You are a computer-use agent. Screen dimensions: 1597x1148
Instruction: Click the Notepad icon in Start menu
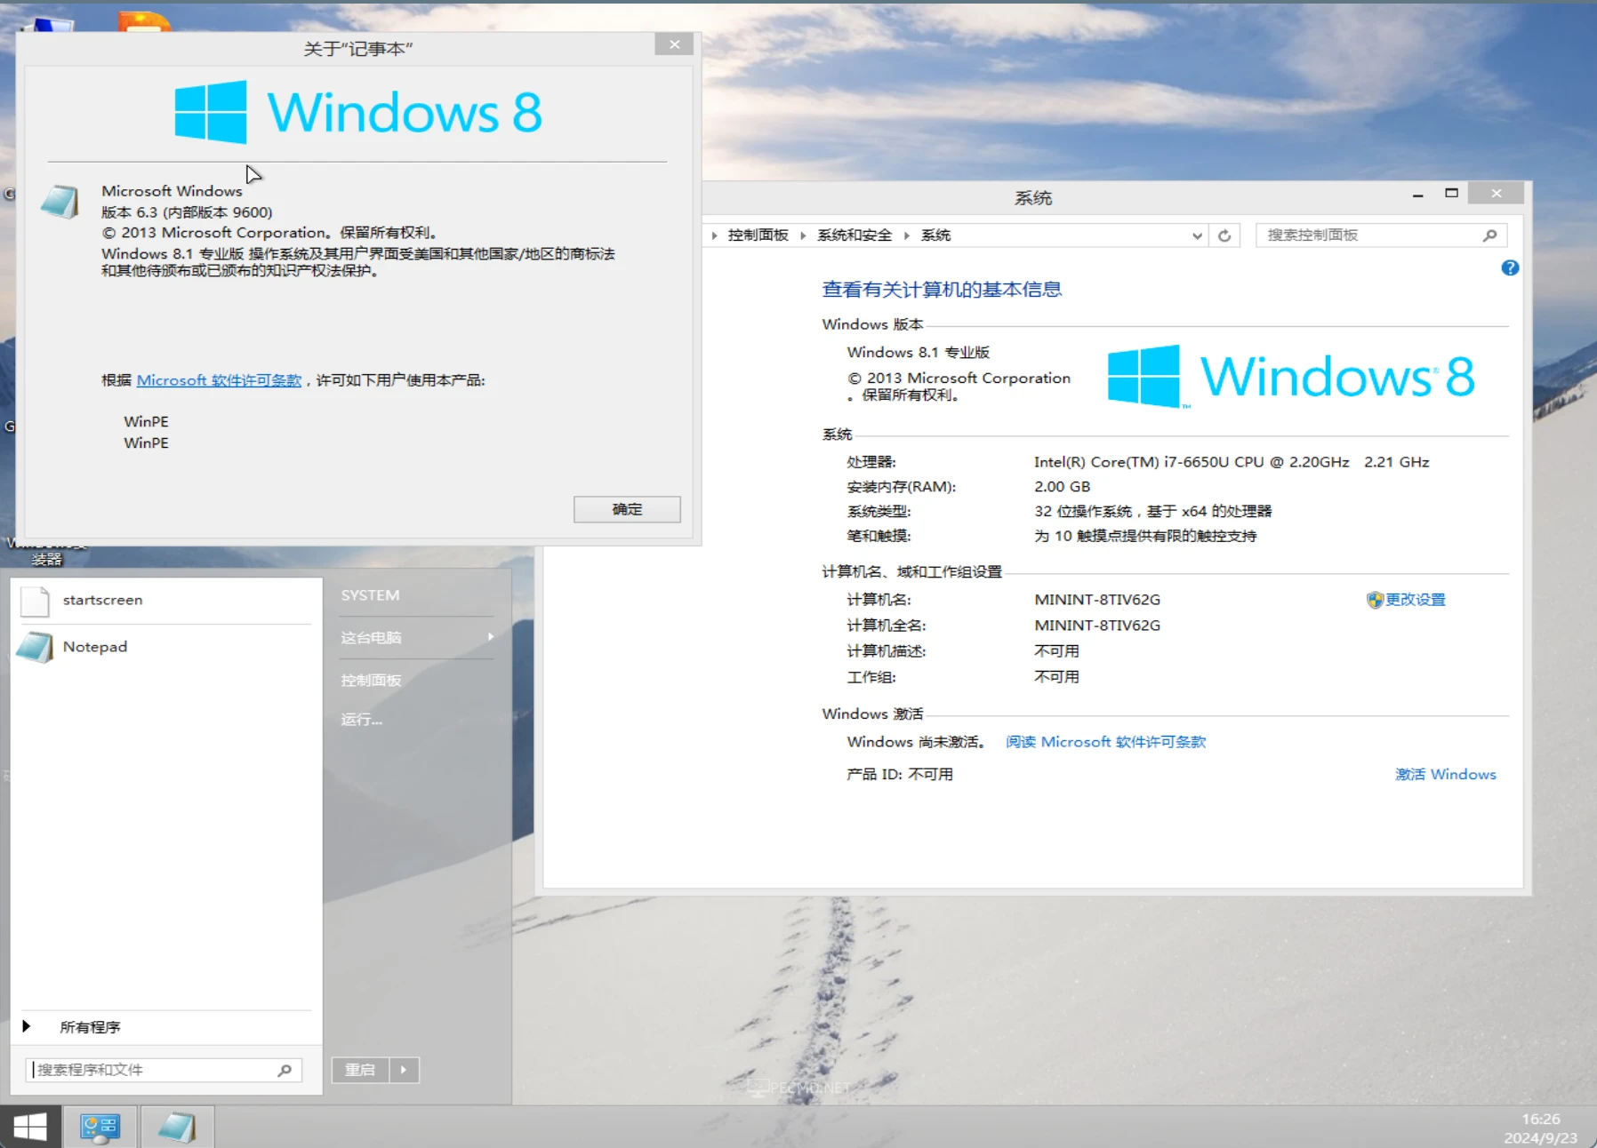tap(36, 647)
